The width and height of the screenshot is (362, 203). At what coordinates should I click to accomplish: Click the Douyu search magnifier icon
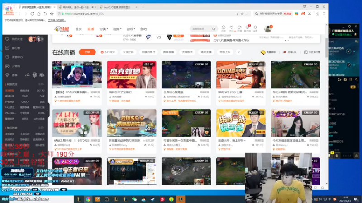214,29
